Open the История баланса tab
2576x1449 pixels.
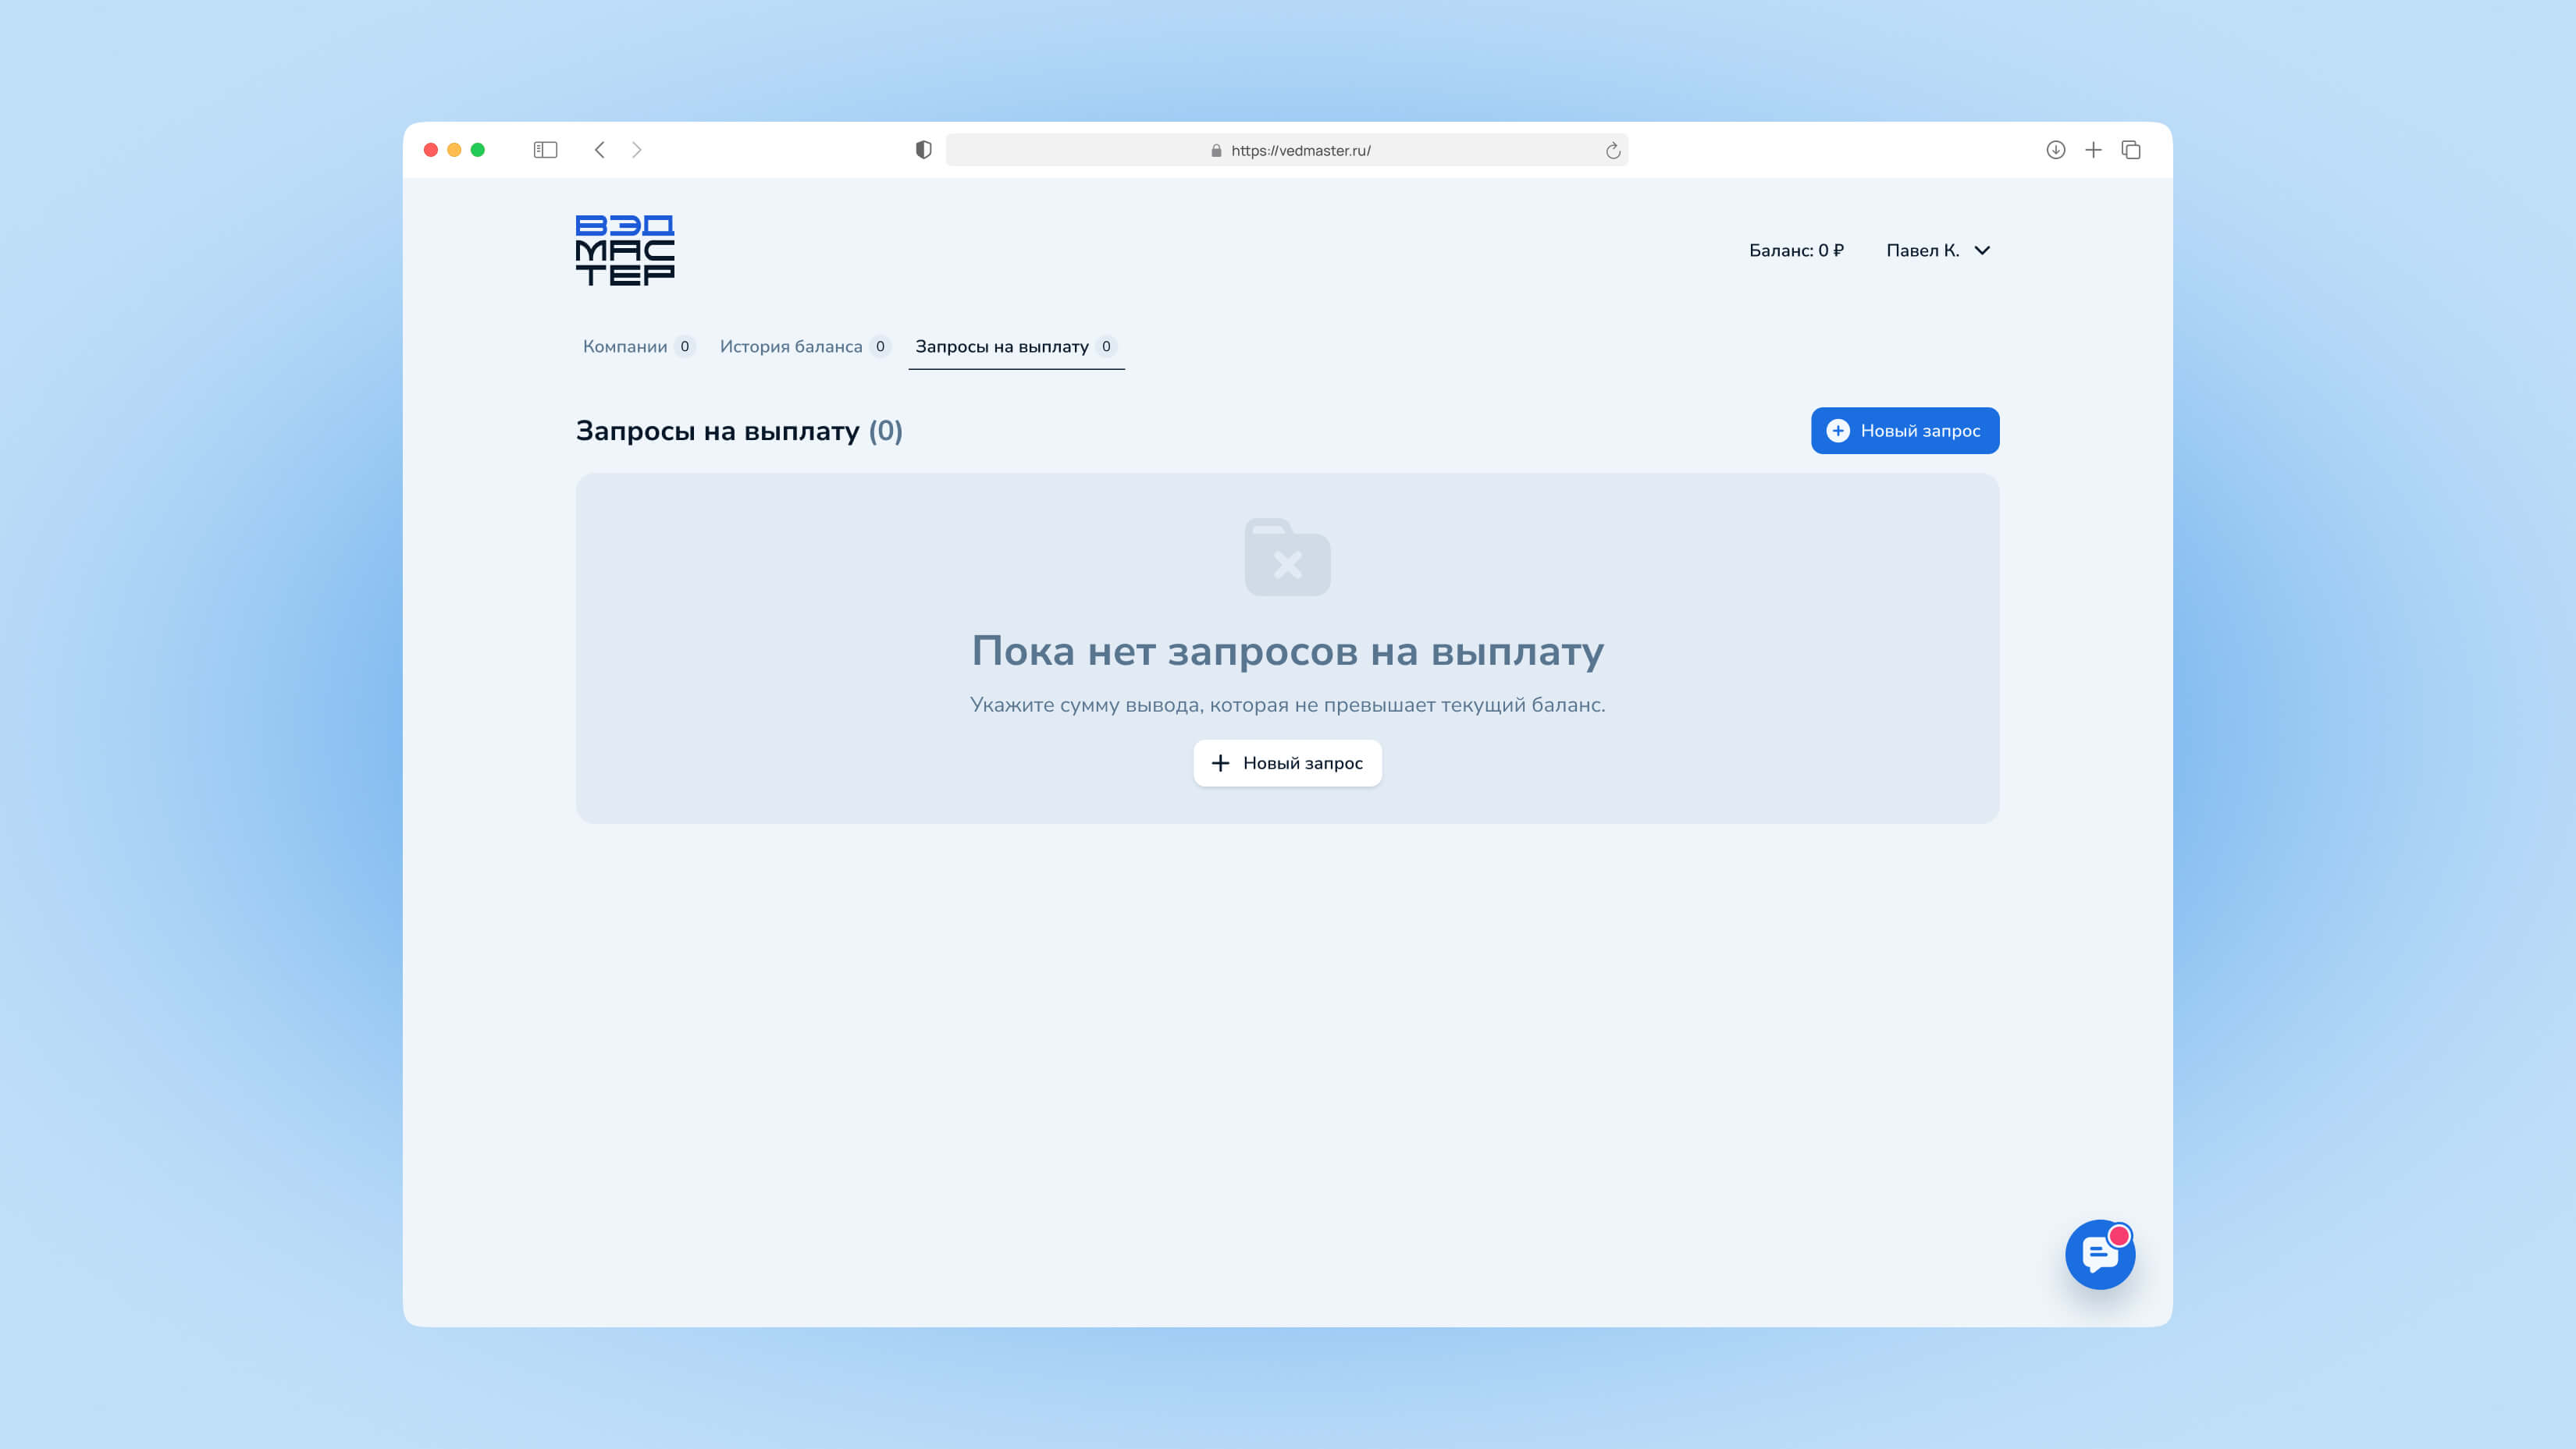[791, 346]
